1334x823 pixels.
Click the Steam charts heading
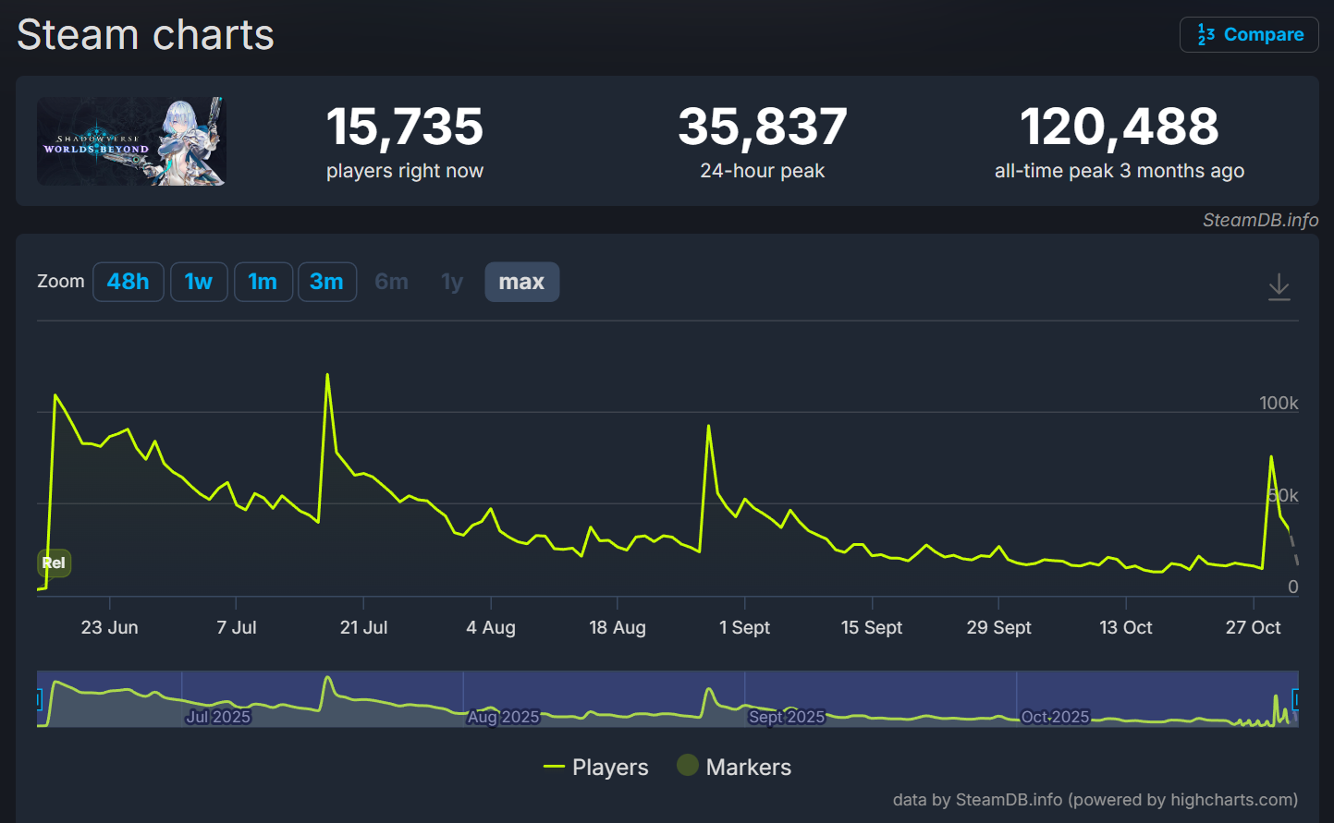click(146, 35)
